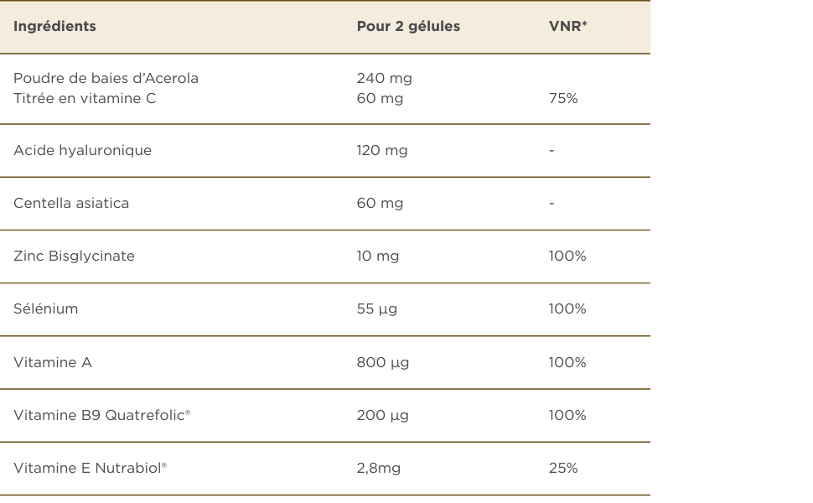Select the Zinc Bisglycinate ingredient name

tap(74, 256)
